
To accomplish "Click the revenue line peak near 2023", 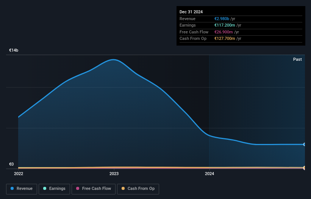I will [x=113, y=60].
